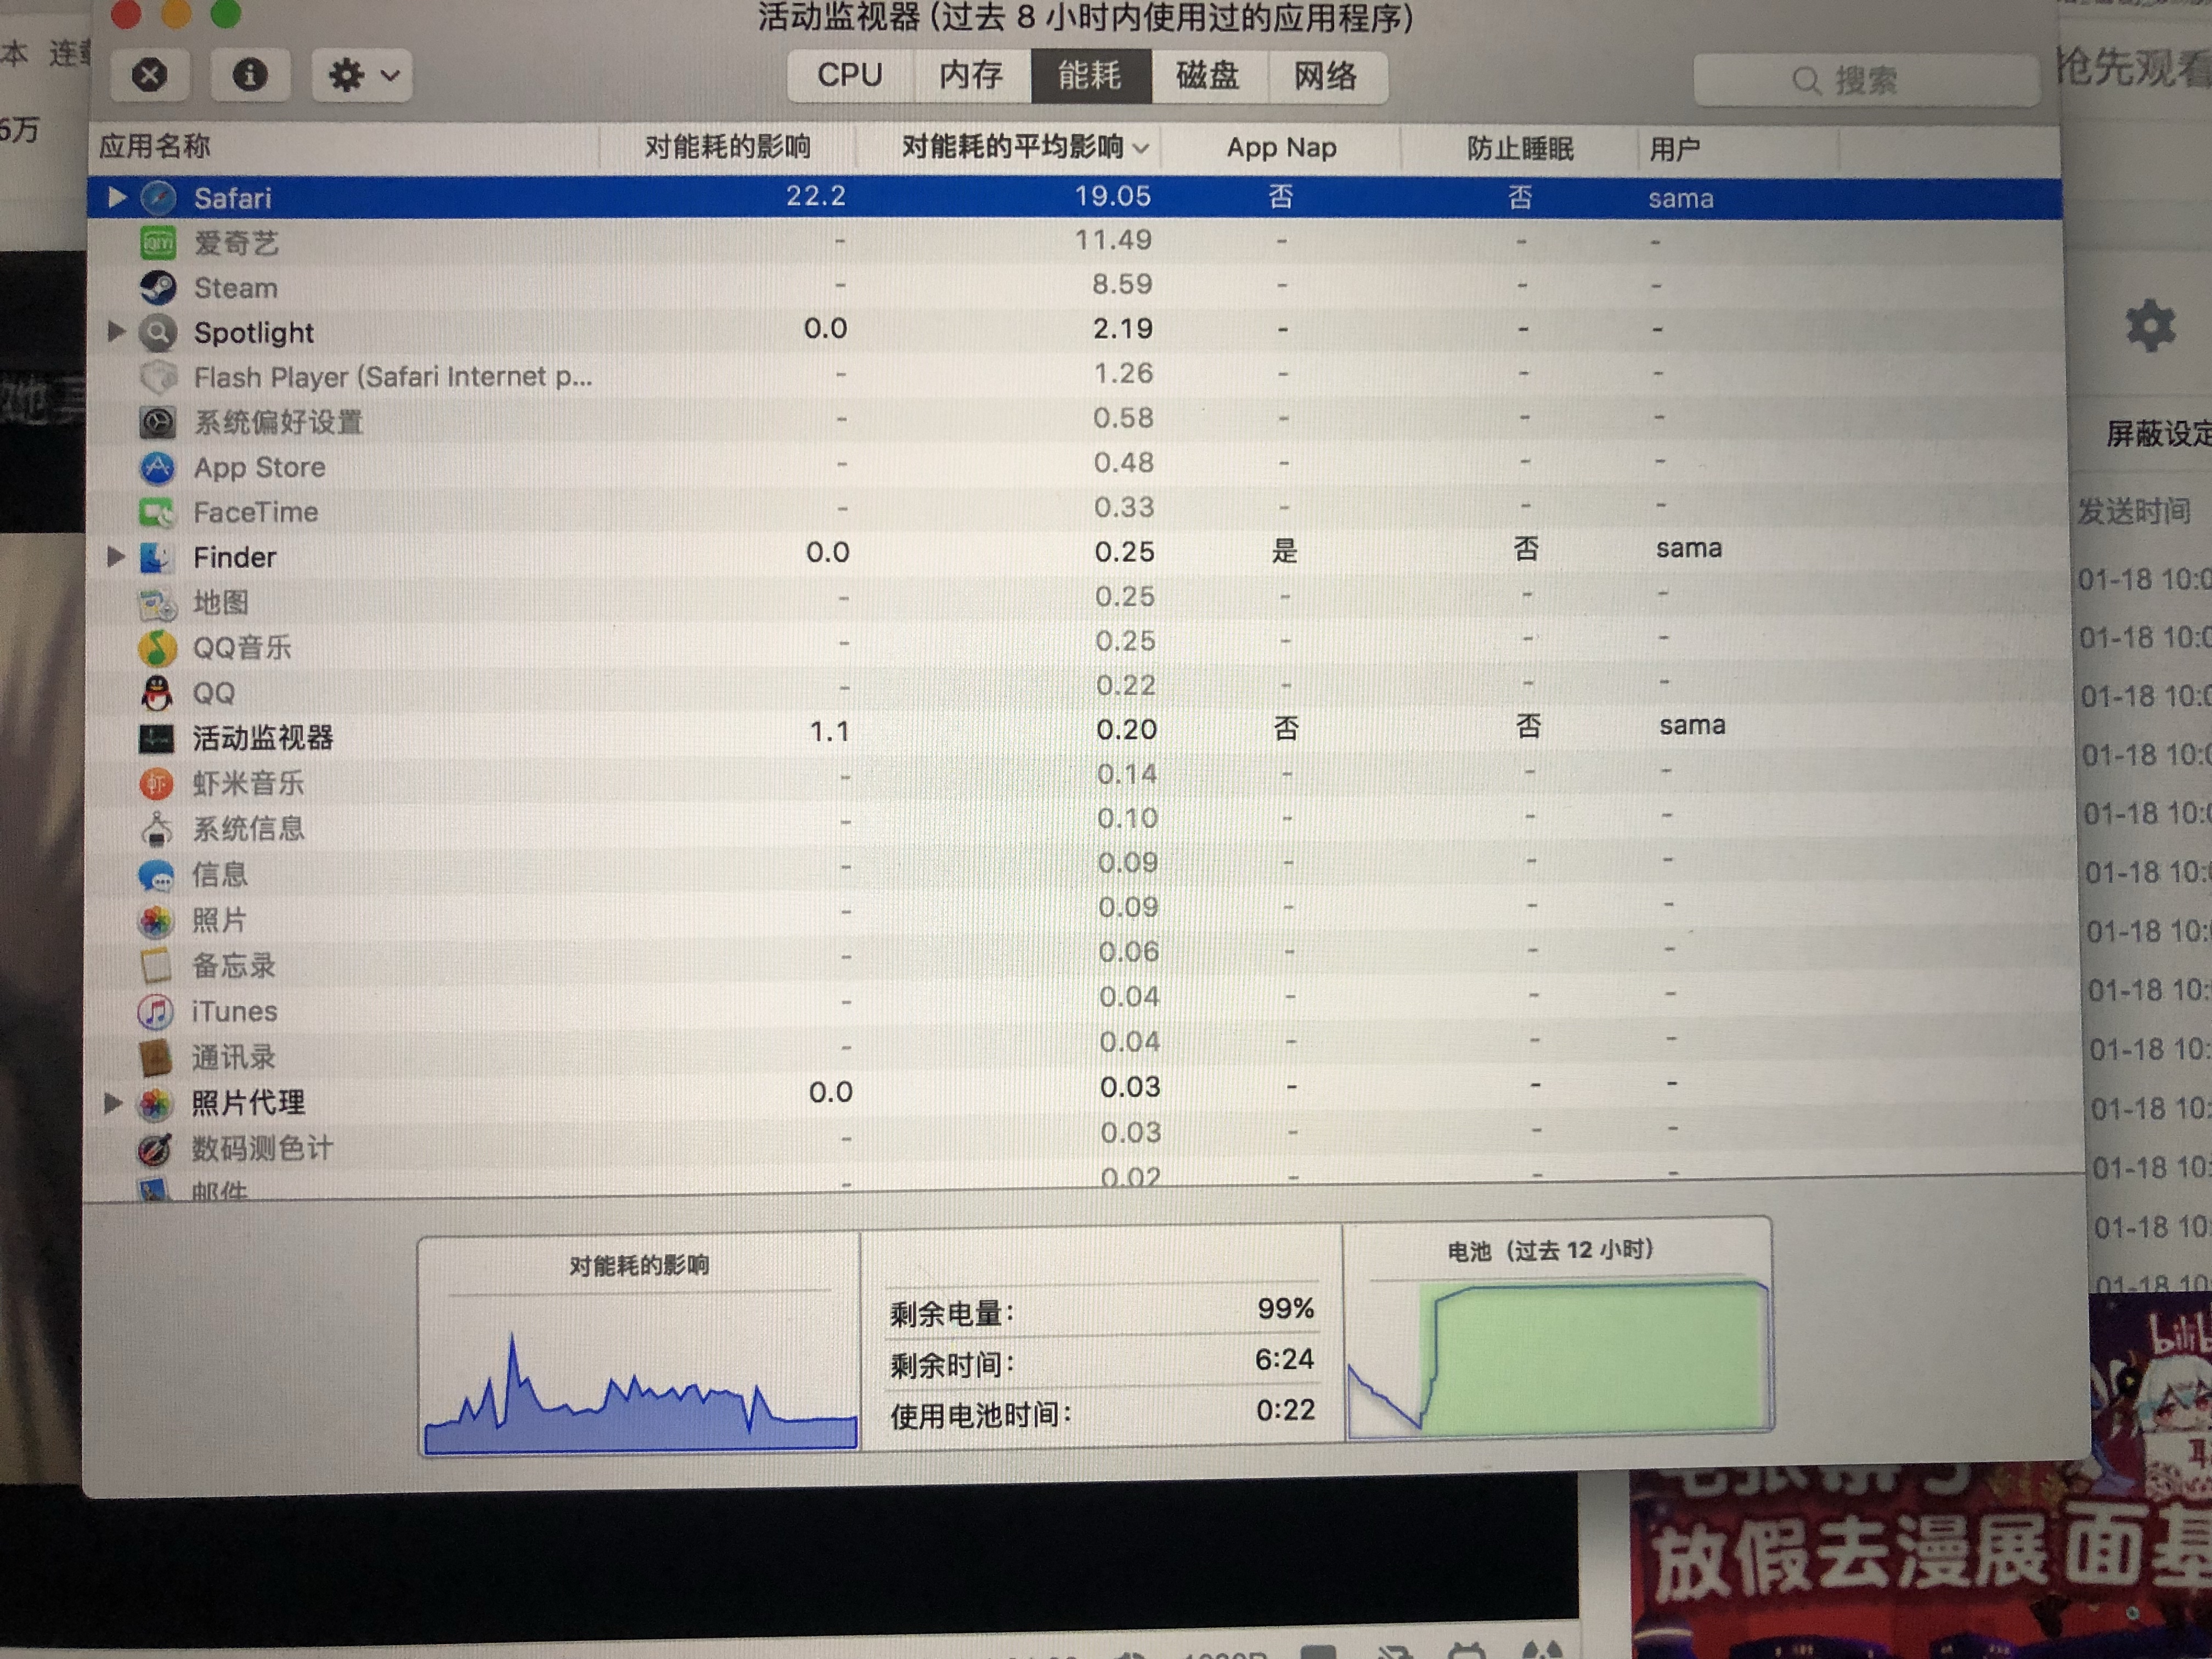2212x1659 pixels.
Task: Switch to the CPU tab
Action: click(x=850, y=75)
